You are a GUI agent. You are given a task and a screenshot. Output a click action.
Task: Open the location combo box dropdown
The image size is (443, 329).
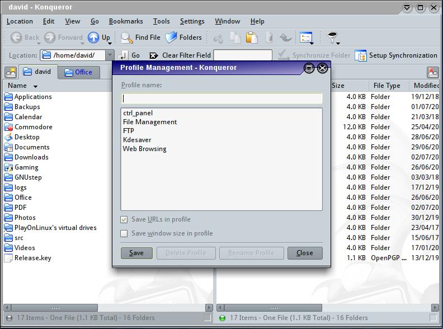(x=110, y=55)
